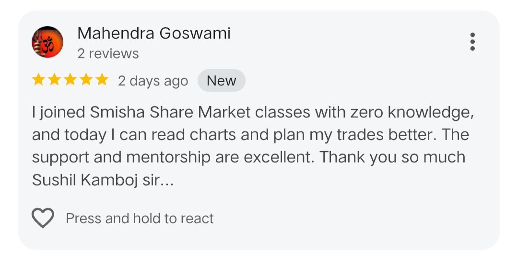Click the third rating star
Image resolution: width=518 pixels, height=260 pixels.
coord(71,80)
